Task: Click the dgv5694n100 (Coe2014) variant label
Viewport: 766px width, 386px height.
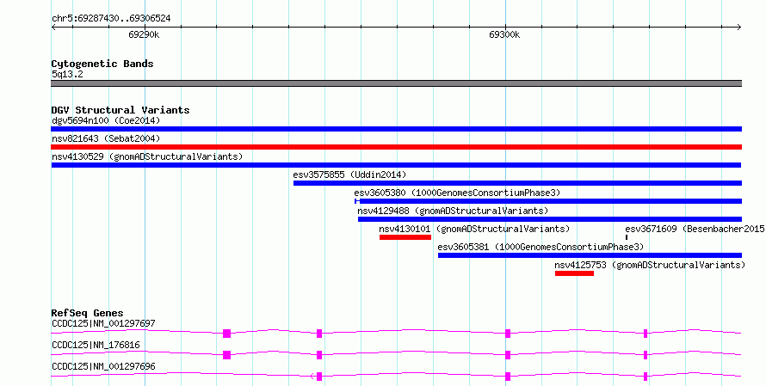Action: point(106,120)
